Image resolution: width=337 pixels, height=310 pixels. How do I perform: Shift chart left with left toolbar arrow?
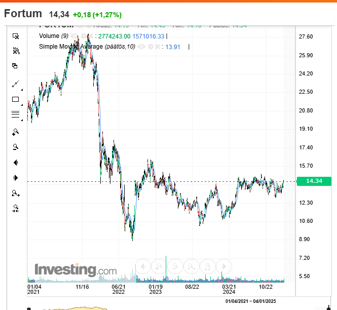pyautogui.click(x=16, y=163)
